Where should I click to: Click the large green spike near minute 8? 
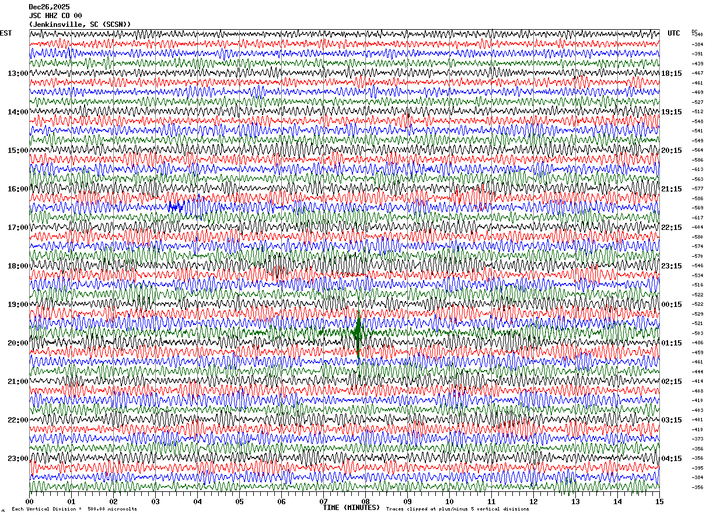tap(358, 333)
